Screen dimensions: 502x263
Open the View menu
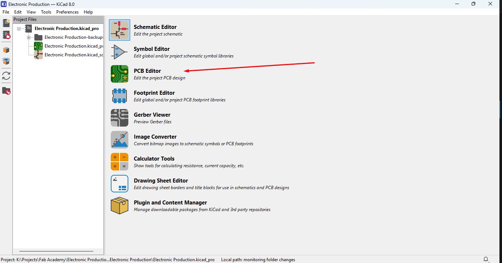point(31,12)
